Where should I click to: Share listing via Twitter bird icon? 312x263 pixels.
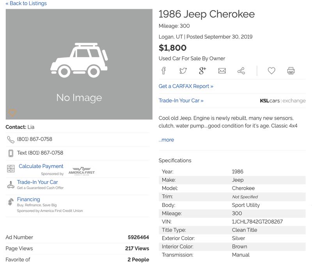coord(183,71)
